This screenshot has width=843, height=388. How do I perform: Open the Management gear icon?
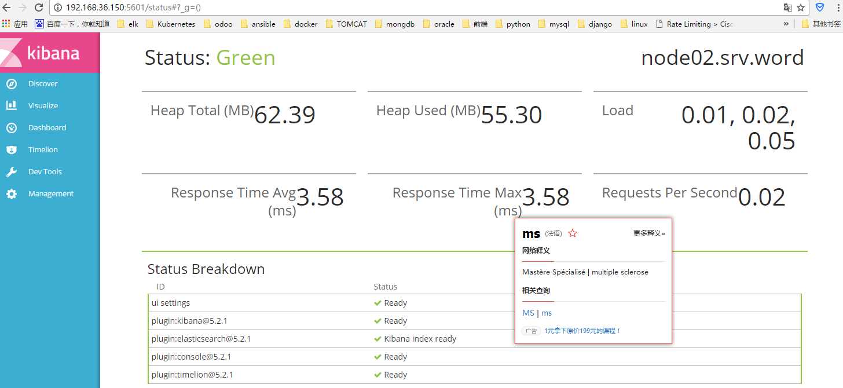(x=12, y=194)
